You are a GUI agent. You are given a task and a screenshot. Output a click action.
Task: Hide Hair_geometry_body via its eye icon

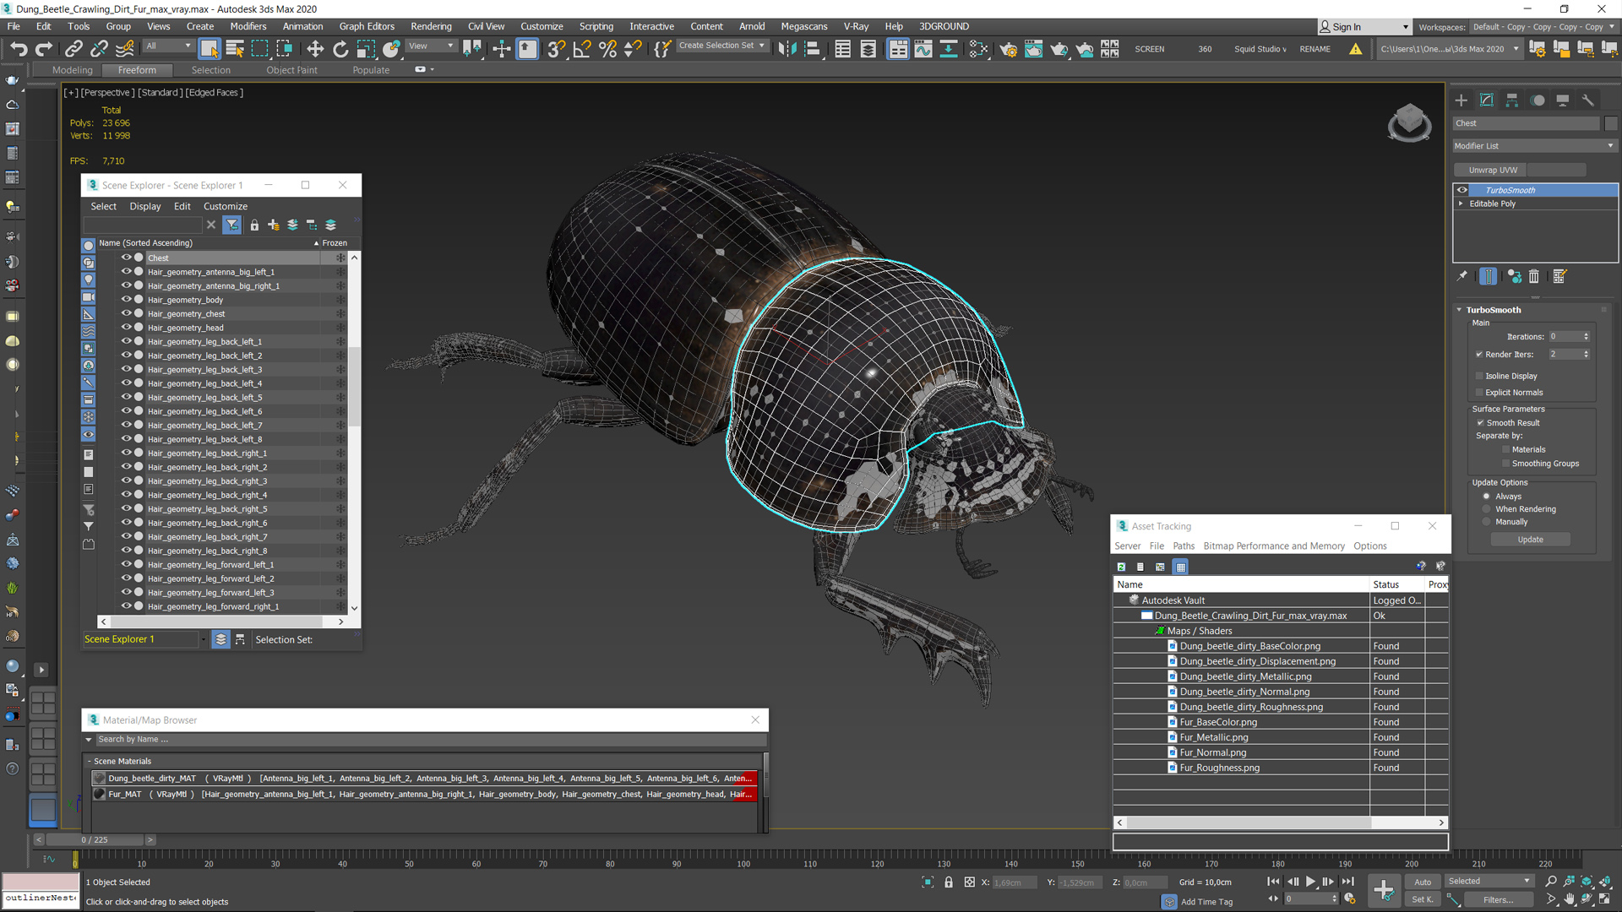tap(126, 300)
